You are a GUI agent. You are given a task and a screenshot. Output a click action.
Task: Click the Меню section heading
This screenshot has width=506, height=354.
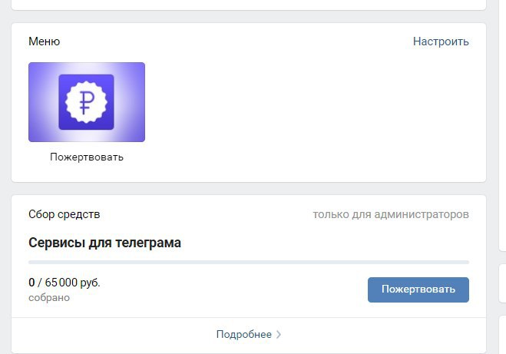(x=45, y=41)
